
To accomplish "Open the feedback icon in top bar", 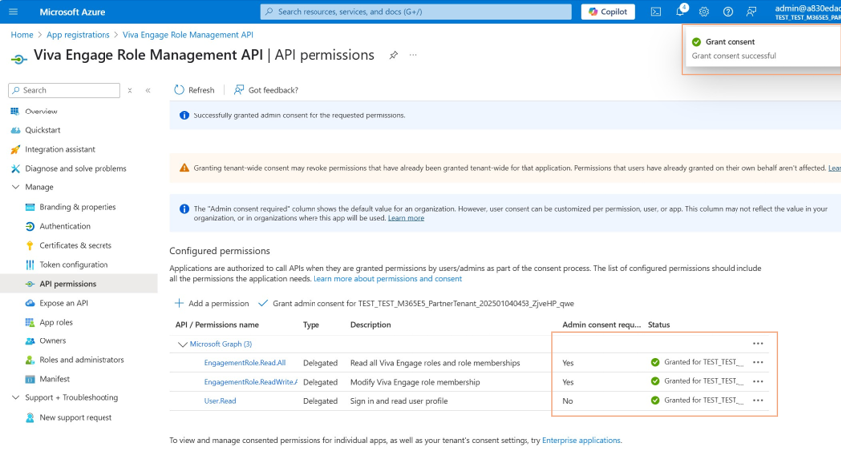I will [751, 11].
